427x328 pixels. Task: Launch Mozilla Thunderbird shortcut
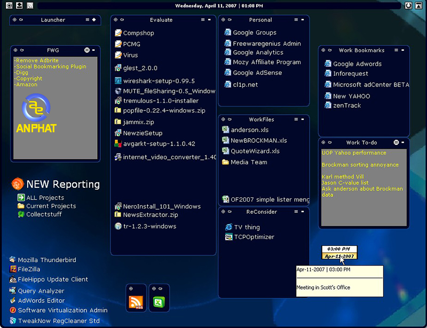pyautogui.click(x=47, y=260)
